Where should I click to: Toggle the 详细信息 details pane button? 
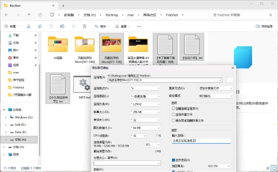tap(264, 27)
